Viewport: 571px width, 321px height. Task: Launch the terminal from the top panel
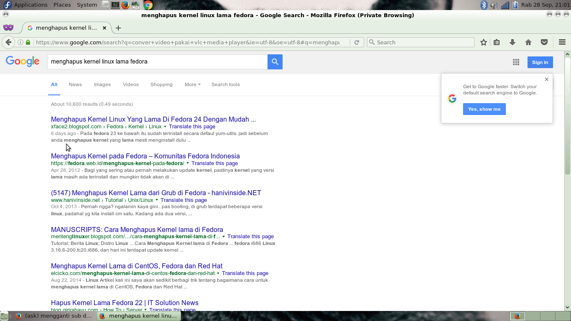coord(115,5)
